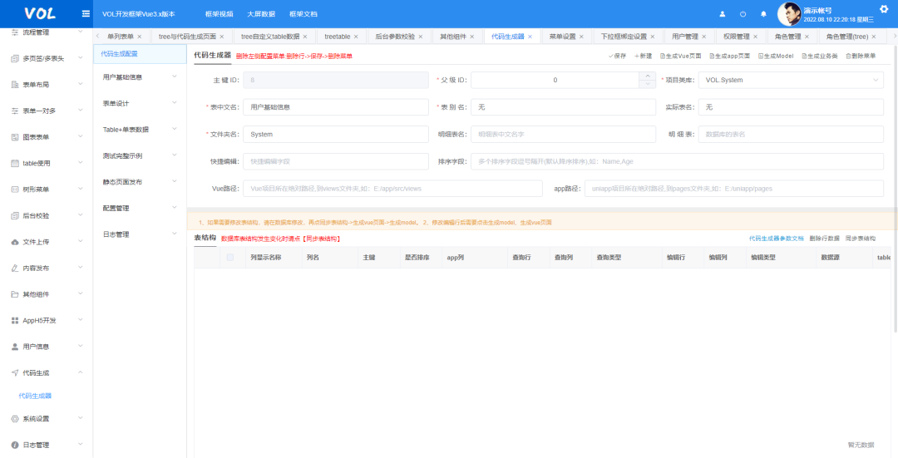
Task: Toggle the select-all checkbox in table header
Action: (x=230, y=258)
